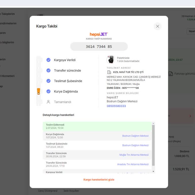
Task: Click the Kargoya Verildi checkmark icon
Action: tap(48, 60)
